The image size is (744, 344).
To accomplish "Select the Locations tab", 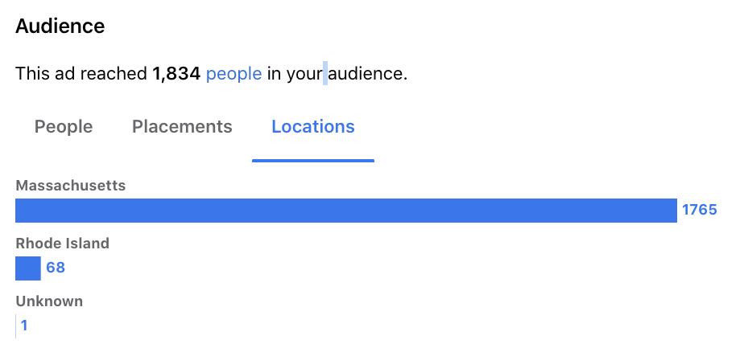I will [313, 126].
